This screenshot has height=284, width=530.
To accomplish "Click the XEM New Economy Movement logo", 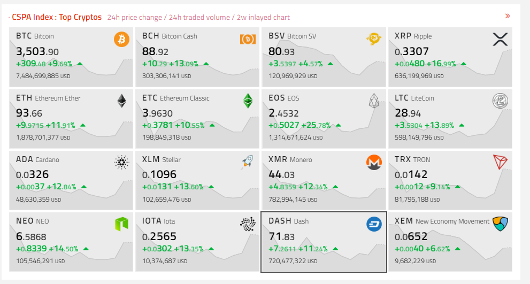I will point(500,224).
